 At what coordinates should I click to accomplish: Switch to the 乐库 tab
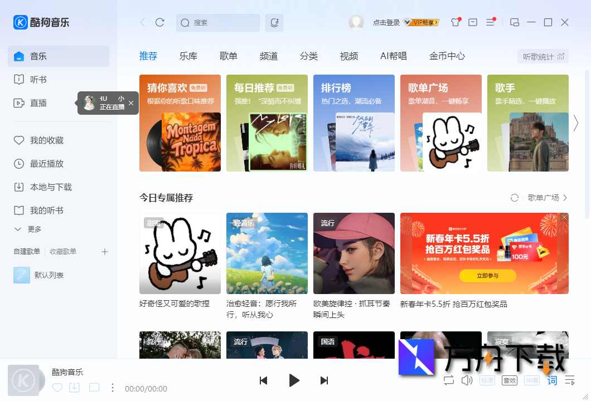click(188, 56)
